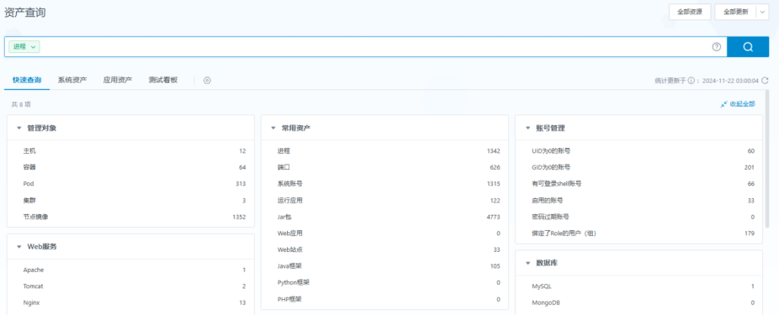Open the 主机 row in 管理对象
779x315 pixels.
coord(130,151)
